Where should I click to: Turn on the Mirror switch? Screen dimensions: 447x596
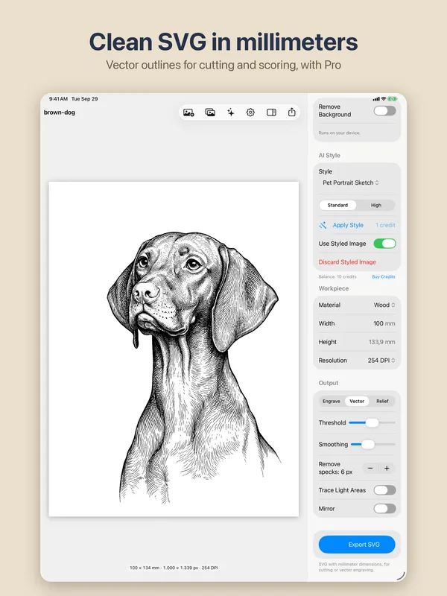[384, 509]
